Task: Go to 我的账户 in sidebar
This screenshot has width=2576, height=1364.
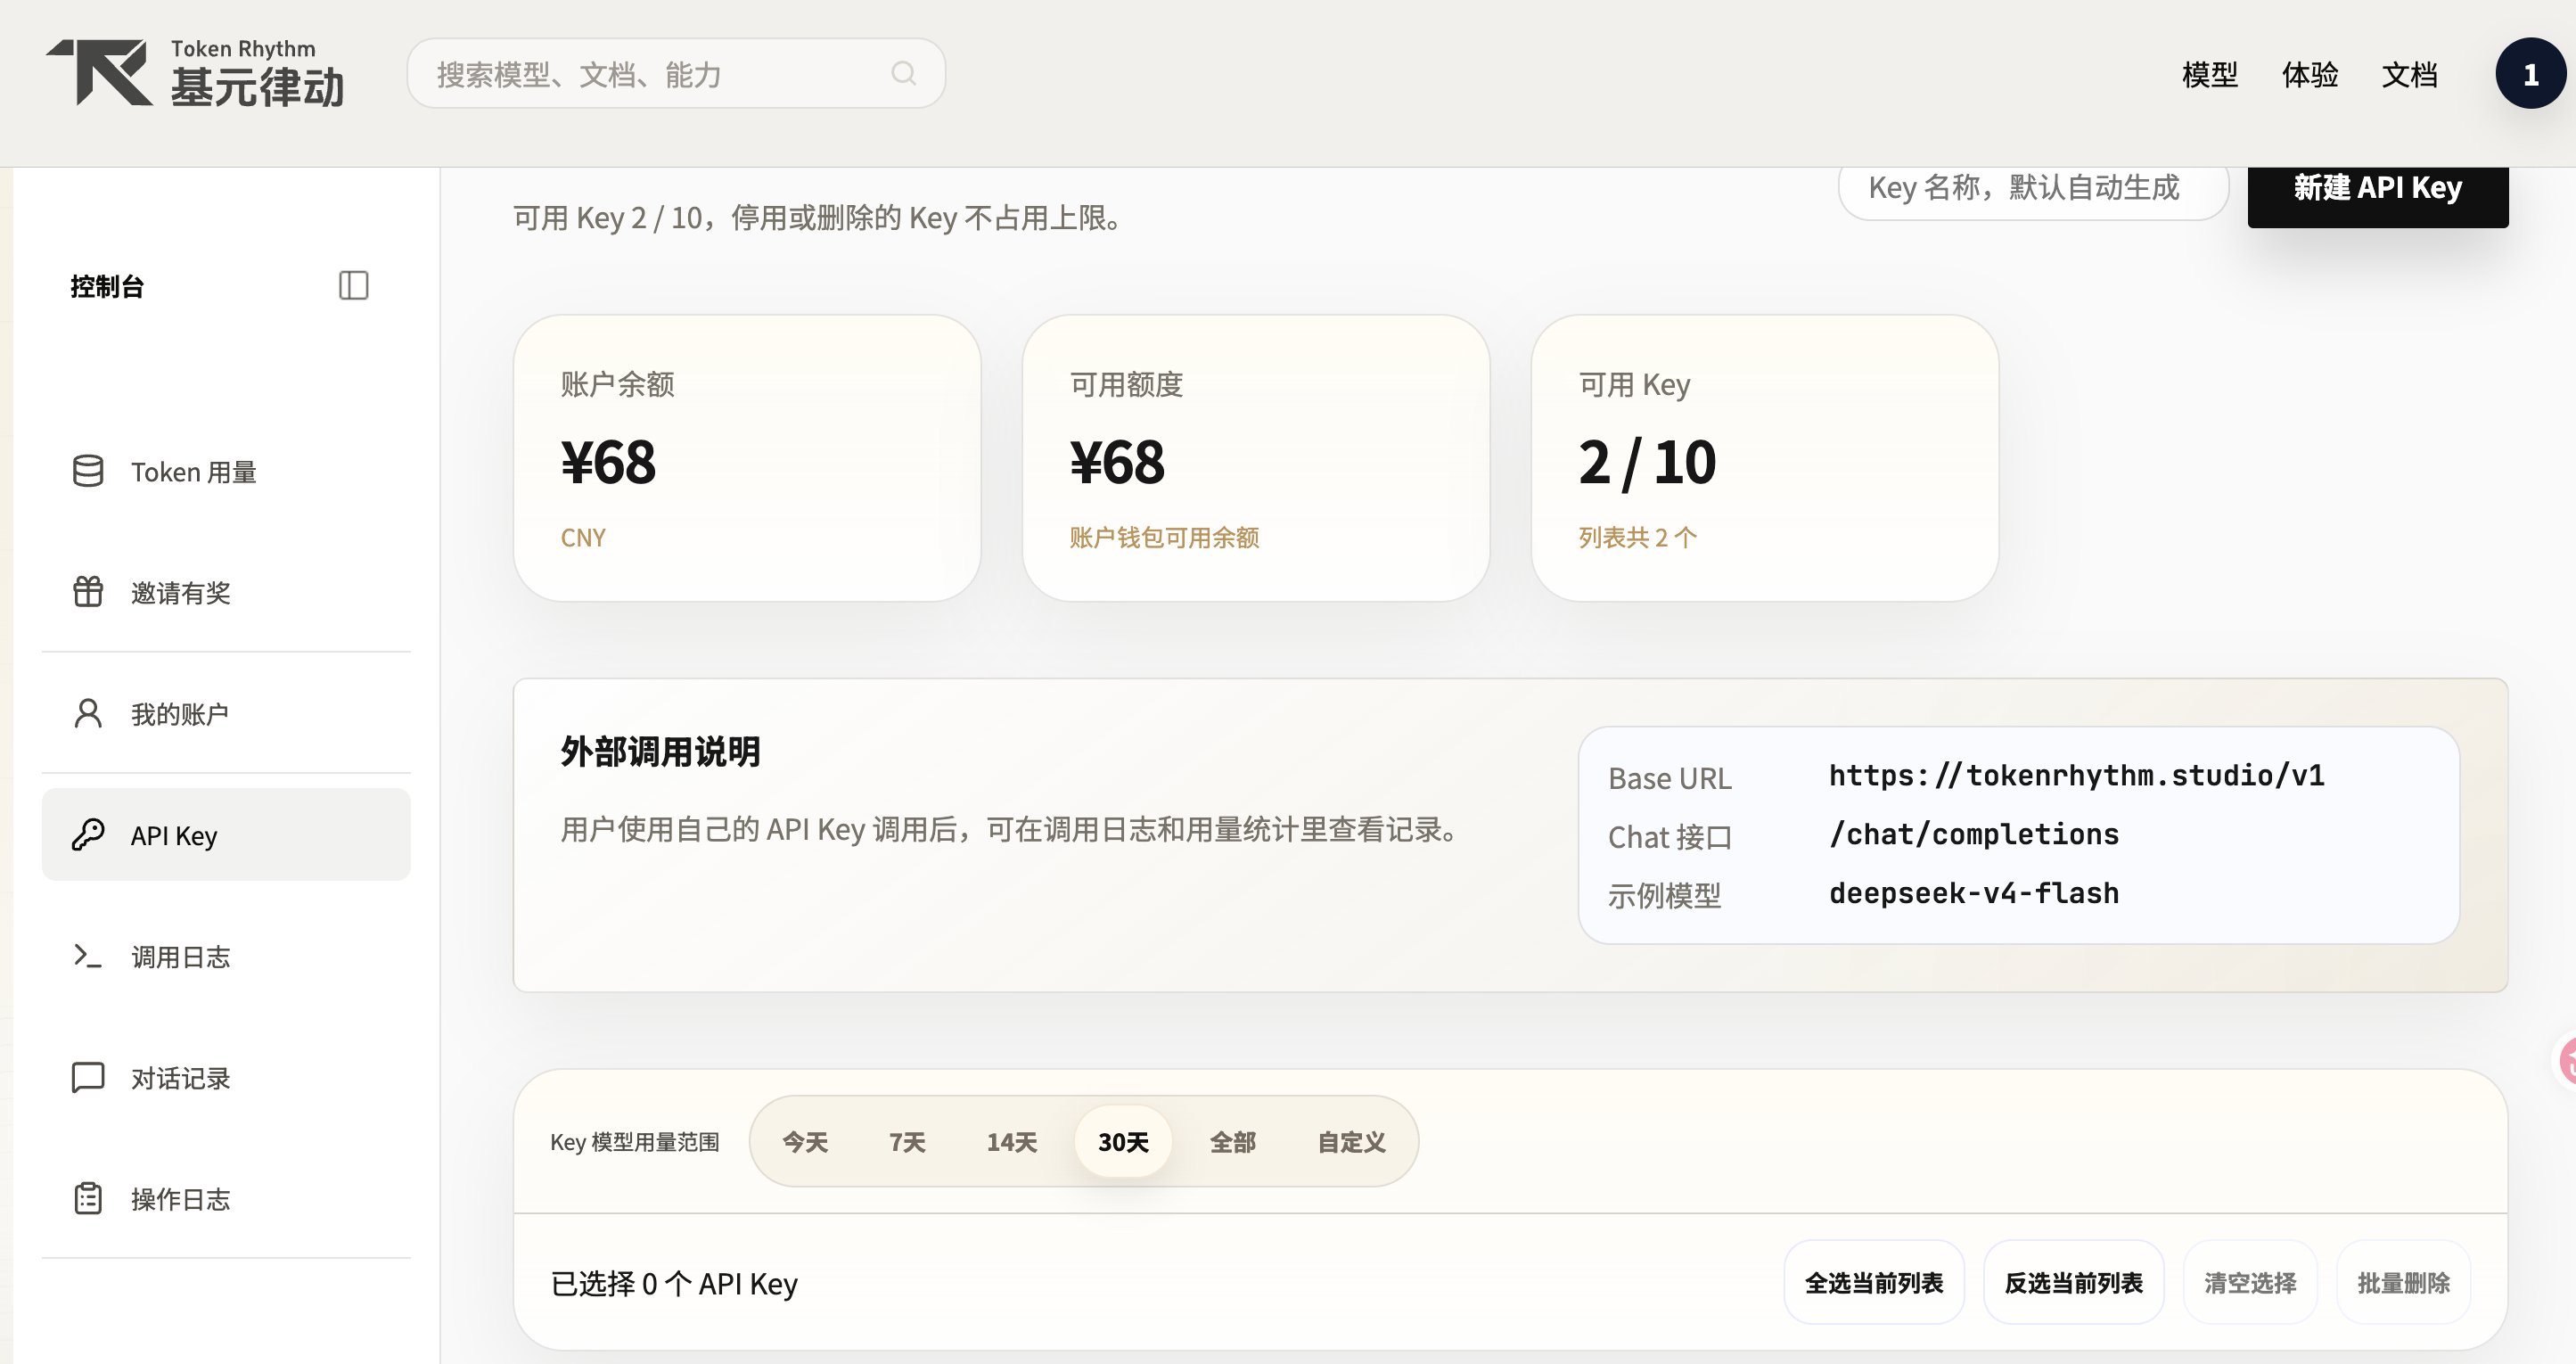Action: 226,714
